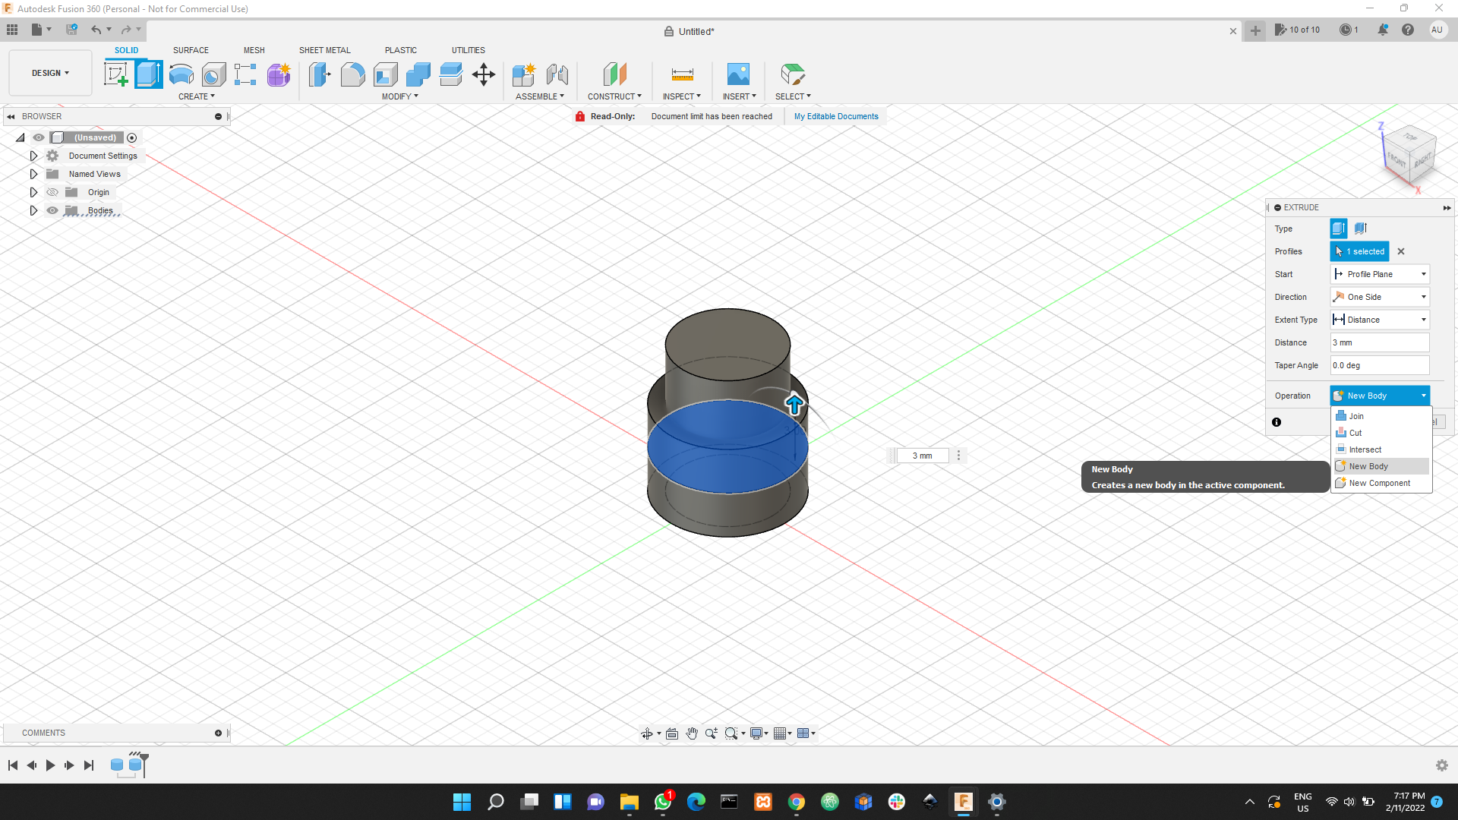Select Join from the Operation list

1356,415
